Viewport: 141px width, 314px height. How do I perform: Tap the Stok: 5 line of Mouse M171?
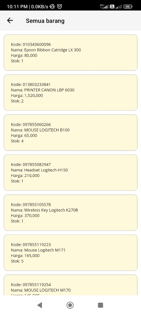coord(17,261)
